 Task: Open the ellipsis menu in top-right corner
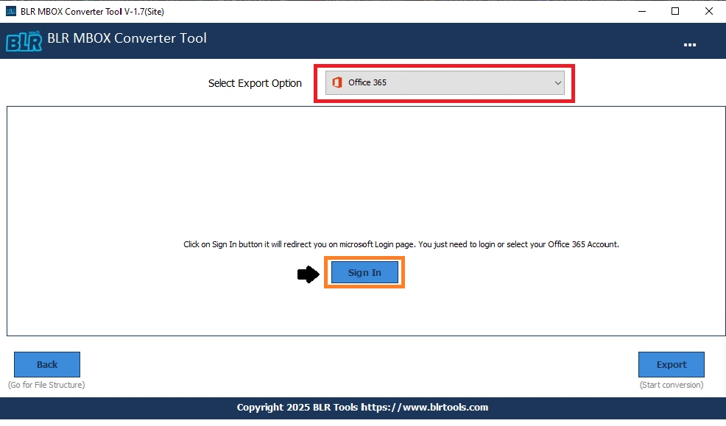click(x=690, y=44)
